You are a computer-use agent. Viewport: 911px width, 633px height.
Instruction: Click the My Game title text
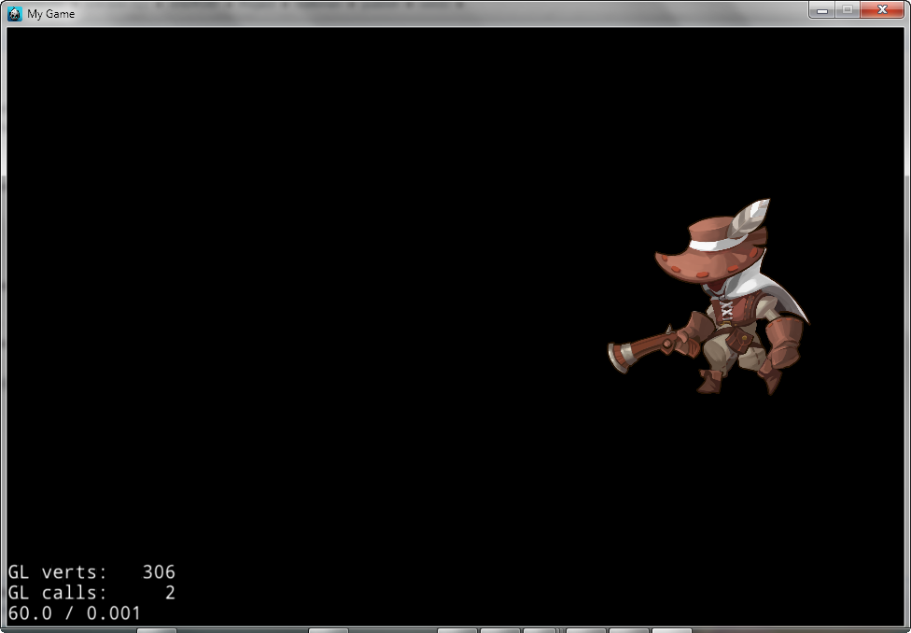click(x=51, y=14)
